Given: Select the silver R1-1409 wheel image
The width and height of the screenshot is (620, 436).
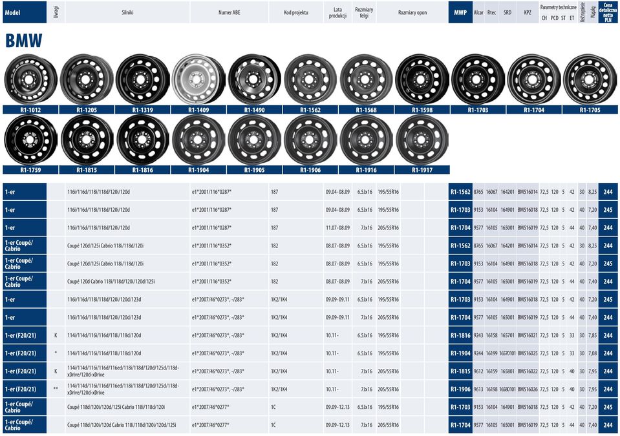Looking at the screenshot, I should (198, 79).
